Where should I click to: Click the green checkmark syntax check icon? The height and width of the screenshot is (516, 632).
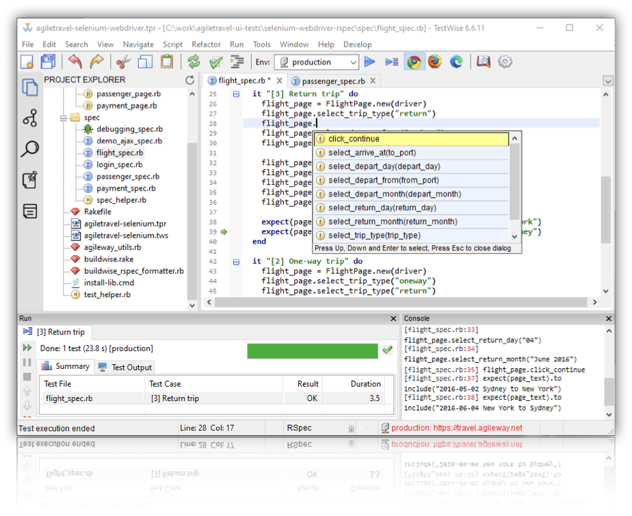coord(216,62)
